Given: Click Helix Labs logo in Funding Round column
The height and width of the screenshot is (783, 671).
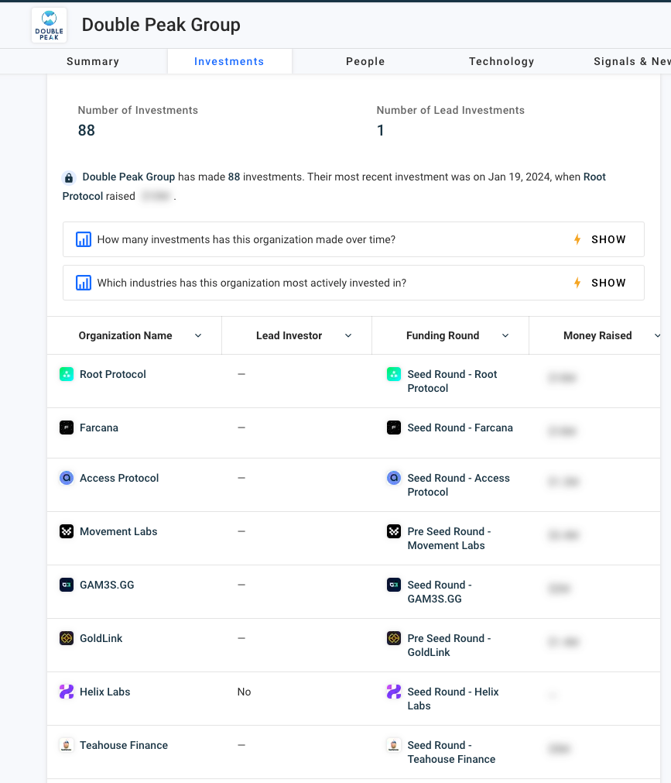Looking at the screenshot, I should click(394, 692).
